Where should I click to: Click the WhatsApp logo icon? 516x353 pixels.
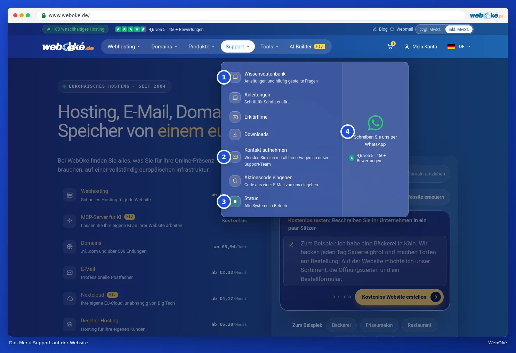[375, 123]
